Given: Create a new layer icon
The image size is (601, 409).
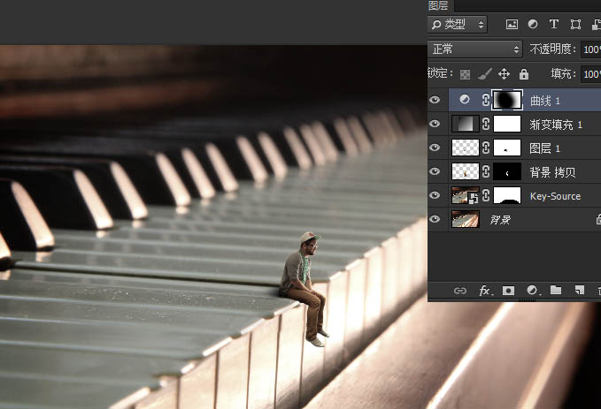Looking at the screenshot, I should tap(580, 291).
